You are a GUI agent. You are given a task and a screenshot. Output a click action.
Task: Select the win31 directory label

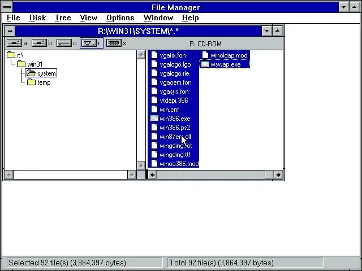point(35,64)
